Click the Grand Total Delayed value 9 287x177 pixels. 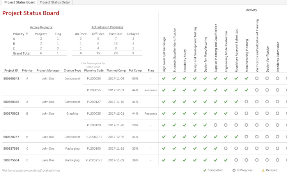(133, 53)
